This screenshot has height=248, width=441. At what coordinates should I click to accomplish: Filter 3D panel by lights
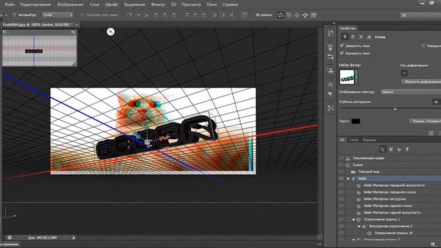(x=407, y=149)
